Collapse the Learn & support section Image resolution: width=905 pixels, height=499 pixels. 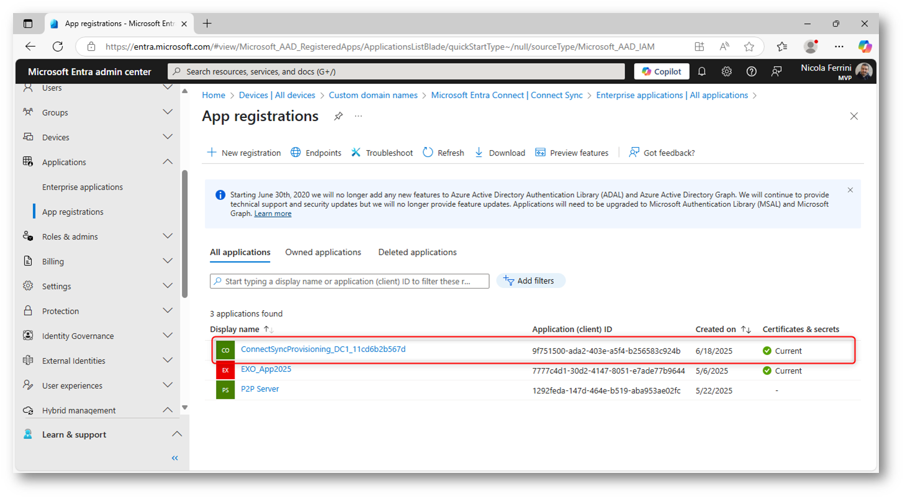177,434
